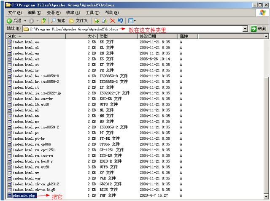270x201 pixels.
Task: Click the Move To folder icon
Action: (x=97, y=21)
